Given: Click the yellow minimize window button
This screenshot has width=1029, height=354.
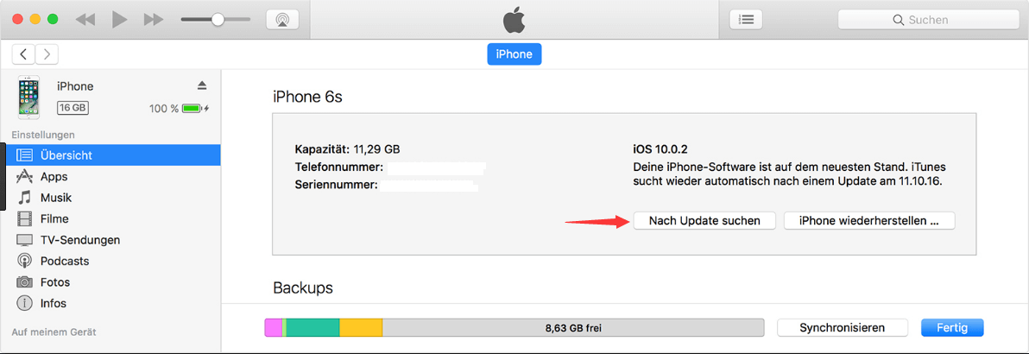Looking at the screenshot, I should [x=35, y=20].
